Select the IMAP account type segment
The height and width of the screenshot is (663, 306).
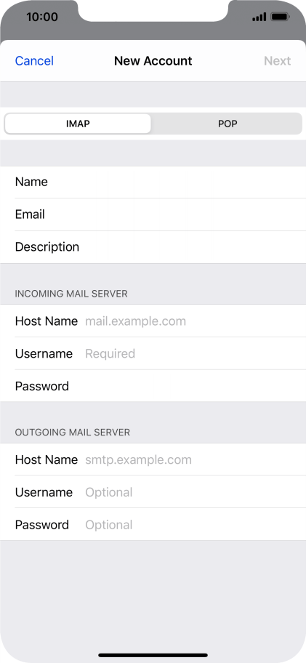[78, 124]
